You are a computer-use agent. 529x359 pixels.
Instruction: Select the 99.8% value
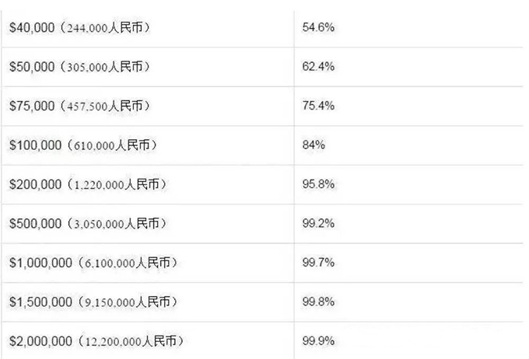(318, 301)
